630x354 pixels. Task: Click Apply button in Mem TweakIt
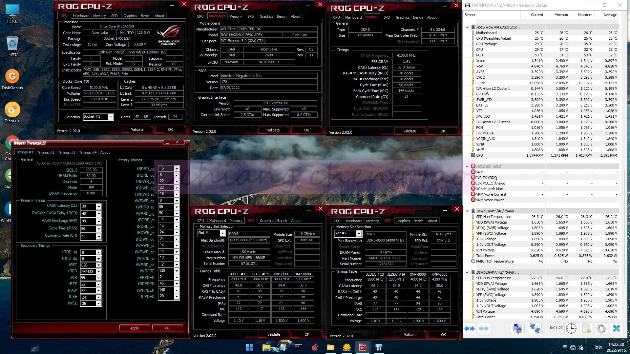click(x=135, y=328)
